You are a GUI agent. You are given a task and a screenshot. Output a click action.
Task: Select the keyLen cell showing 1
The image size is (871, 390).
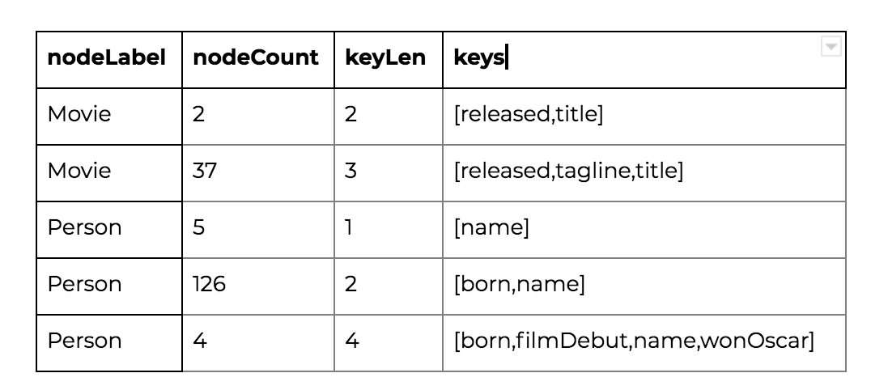click(x=389, y=230)
